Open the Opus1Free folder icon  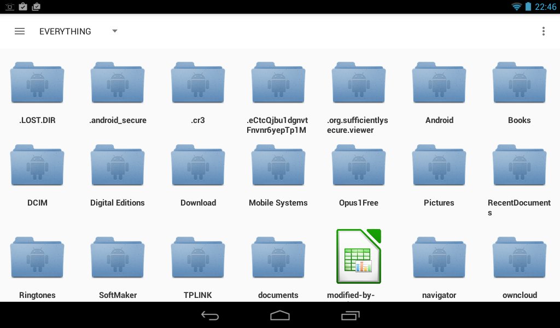(x=359, y=165)
